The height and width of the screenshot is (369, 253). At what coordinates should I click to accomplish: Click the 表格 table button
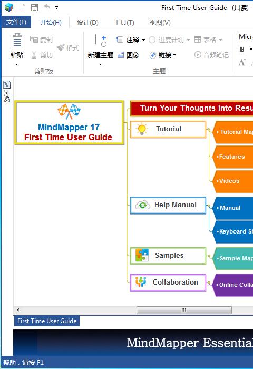point(205,40)
